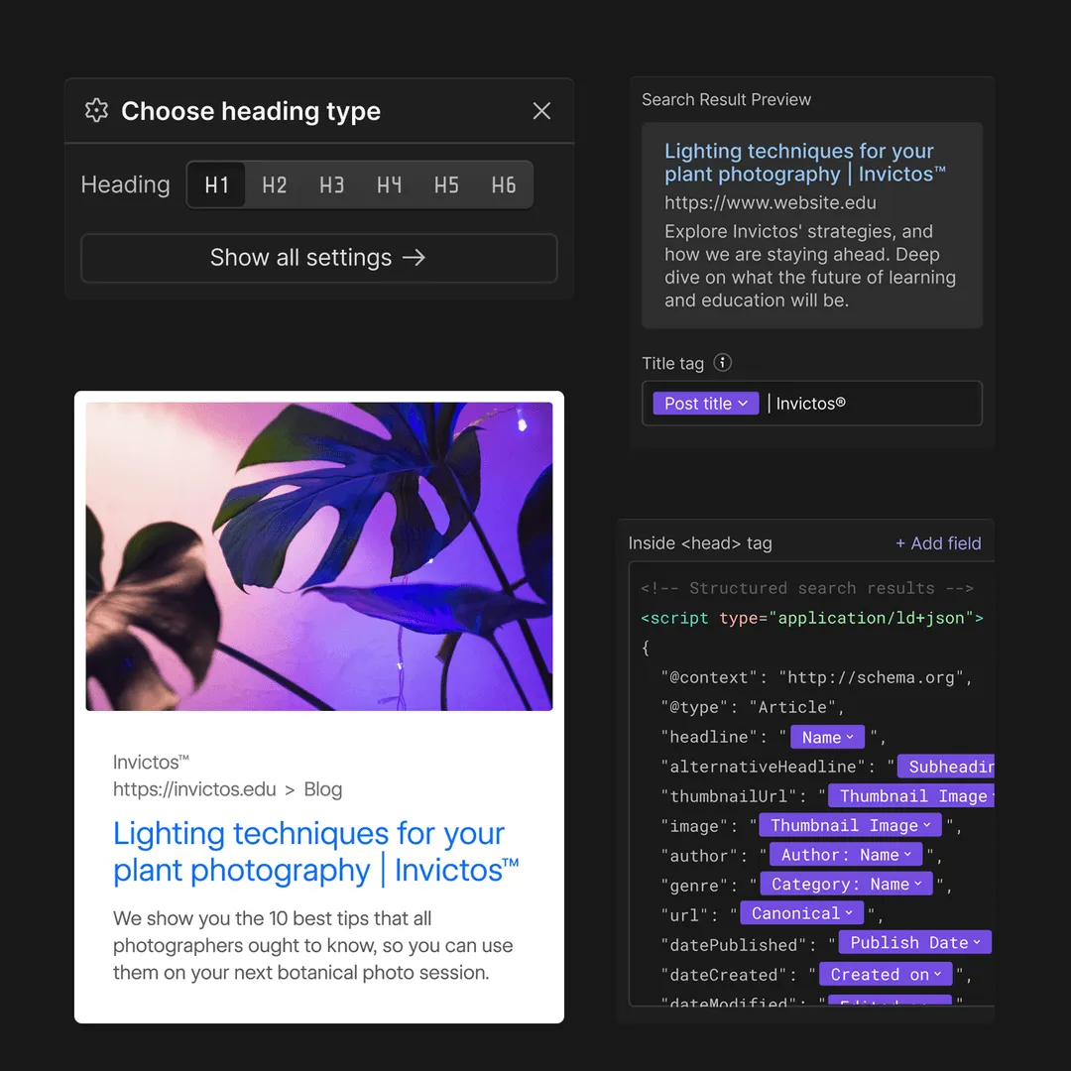Switch heading level to H3
This screenshot has height=1071, width=1071.
pos(331,184)
